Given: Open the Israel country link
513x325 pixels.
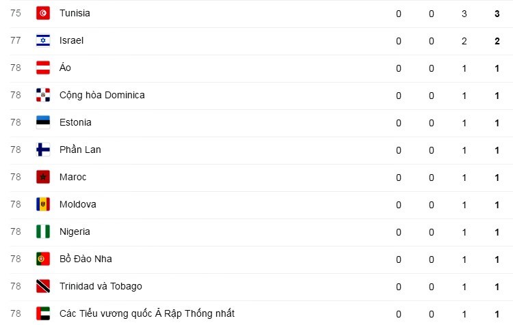Looking at the screenshot, I should pos(71,40).
